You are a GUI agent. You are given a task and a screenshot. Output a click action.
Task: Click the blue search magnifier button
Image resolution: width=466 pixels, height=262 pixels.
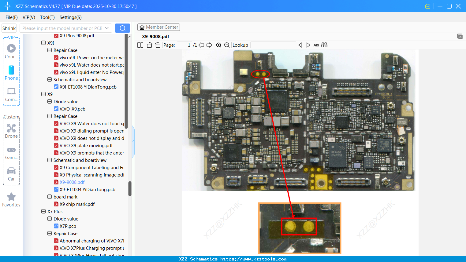[x=122, y=28]
